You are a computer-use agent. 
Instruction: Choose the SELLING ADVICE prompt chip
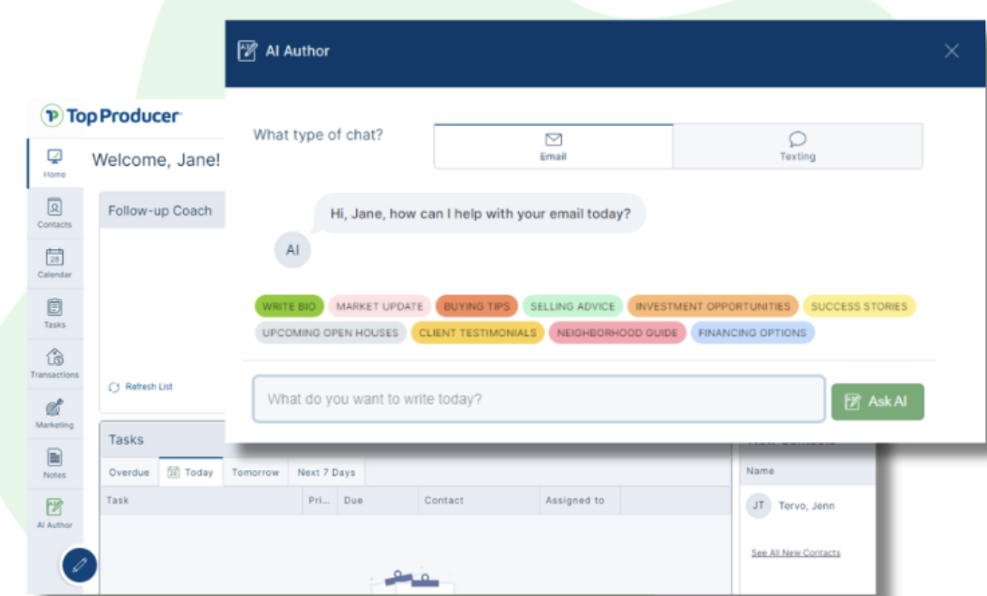click(x=572, y=306)
